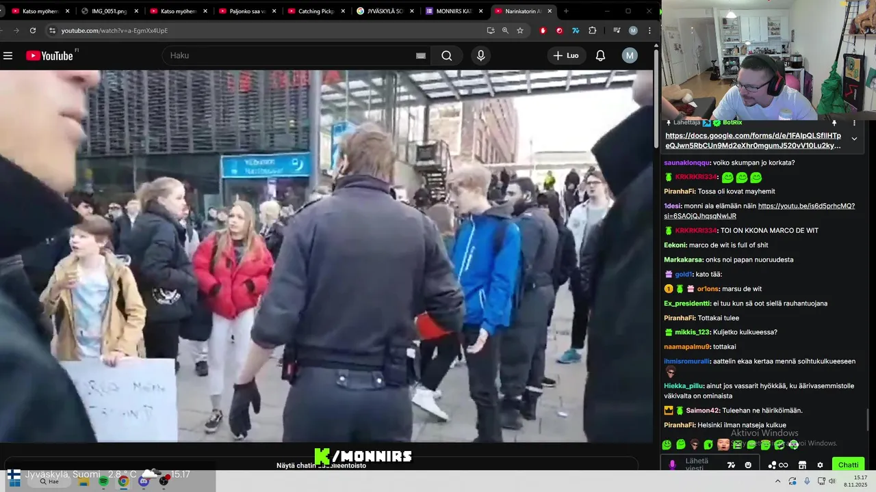Switch to MONNIRS KAT tab
876x492 pixels.
click(454, 11)
